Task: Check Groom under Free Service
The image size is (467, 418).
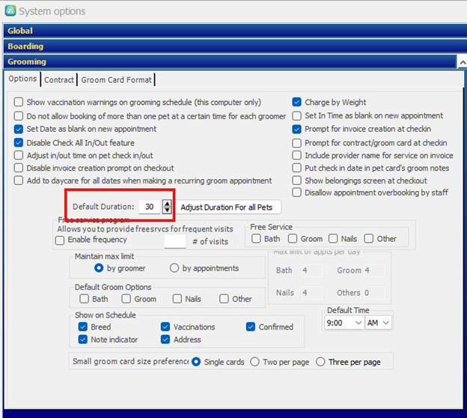Action: click(293, 238)
